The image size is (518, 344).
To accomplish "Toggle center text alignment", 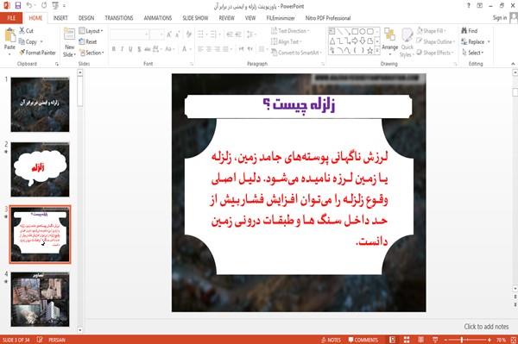I will click(x=209, y=49).
